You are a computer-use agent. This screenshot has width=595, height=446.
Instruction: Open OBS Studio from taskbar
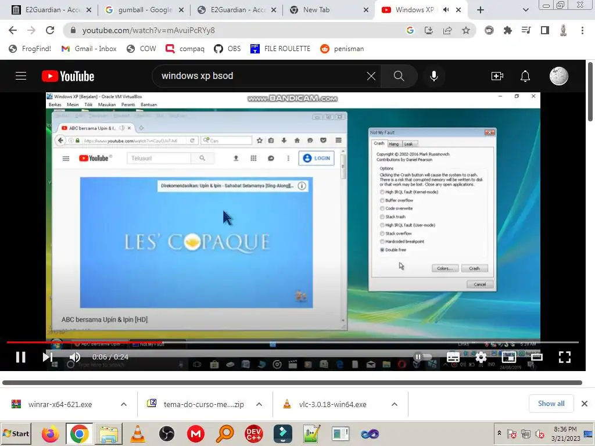(x=167, y=434)
